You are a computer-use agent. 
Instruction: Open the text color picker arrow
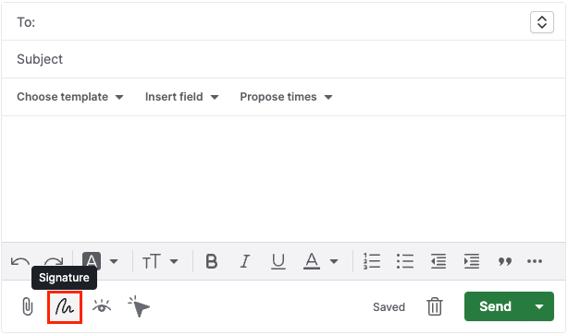click(x=334, y=261)
